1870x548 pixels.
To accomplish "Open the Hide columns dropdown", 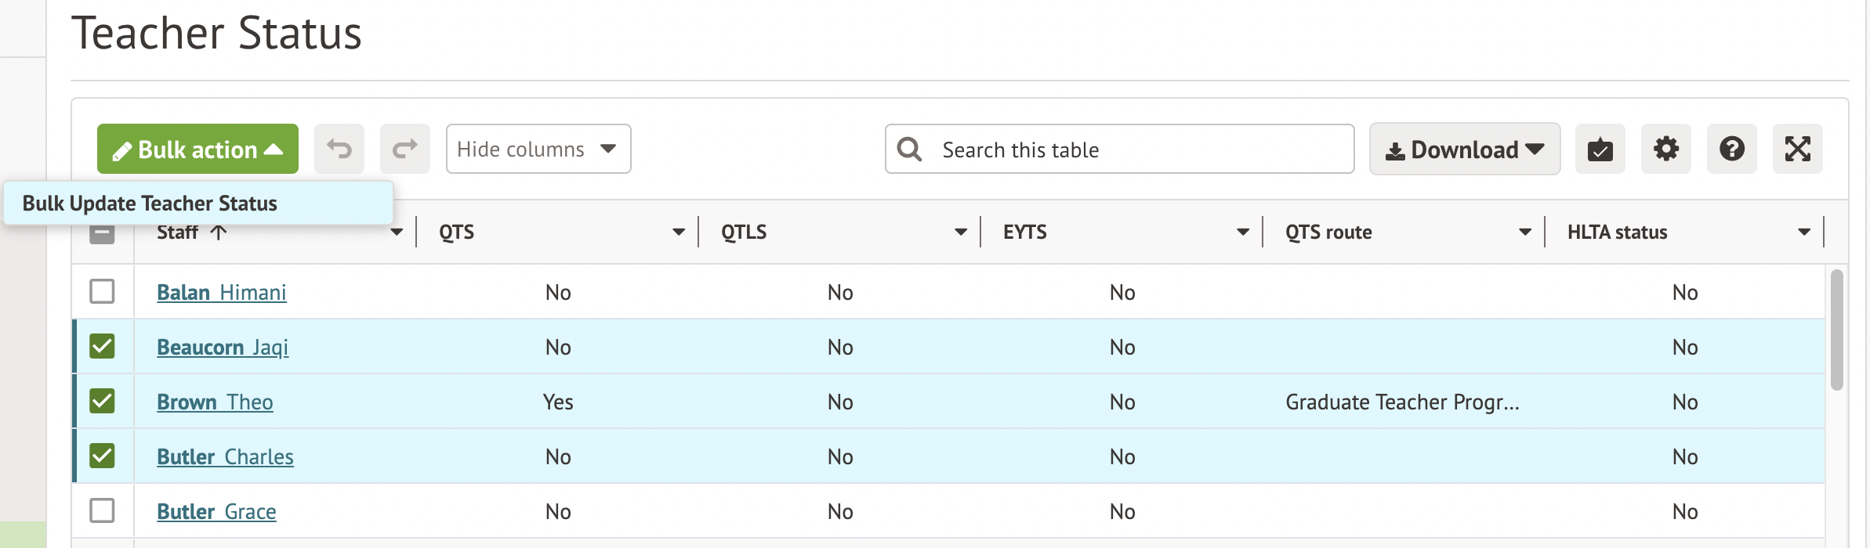I will [x=538, y=149].
